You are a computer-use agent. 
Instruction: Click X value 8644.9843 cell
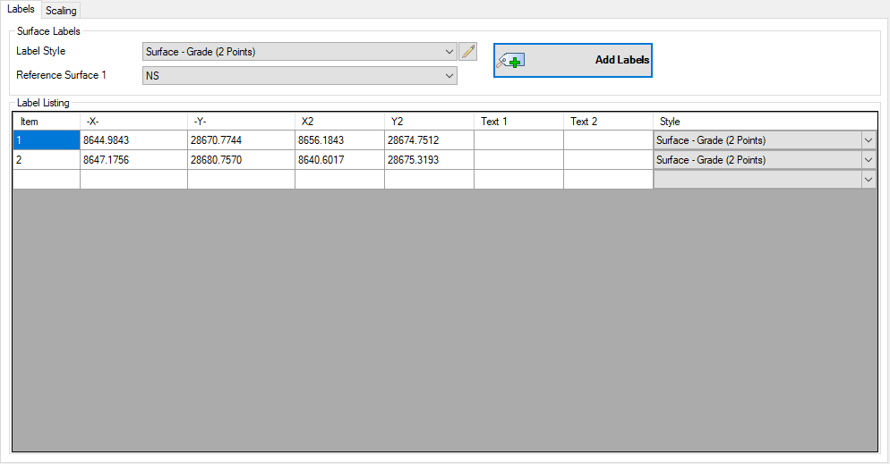(x=133, y=140)
